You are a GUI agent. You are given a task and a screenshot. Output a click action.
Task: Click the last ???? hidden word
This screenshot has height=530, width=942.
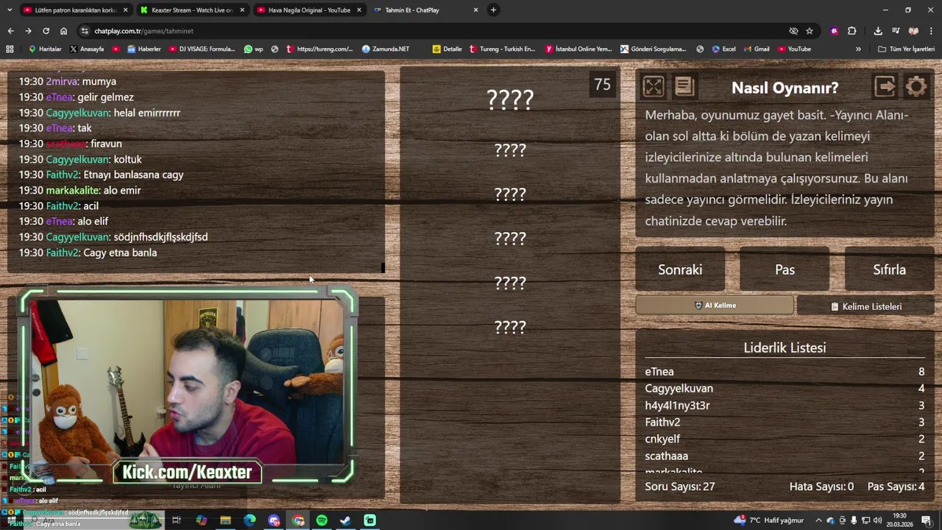[x=510, y=327]
